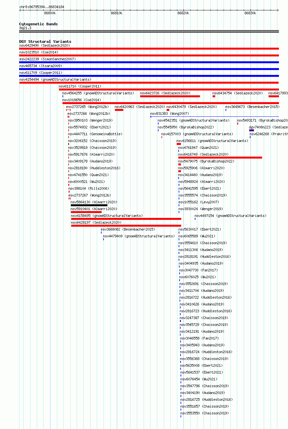Select the nsv4761847 (Quan2021) label
Screen dimensions: 288x429
click(198, 148)
